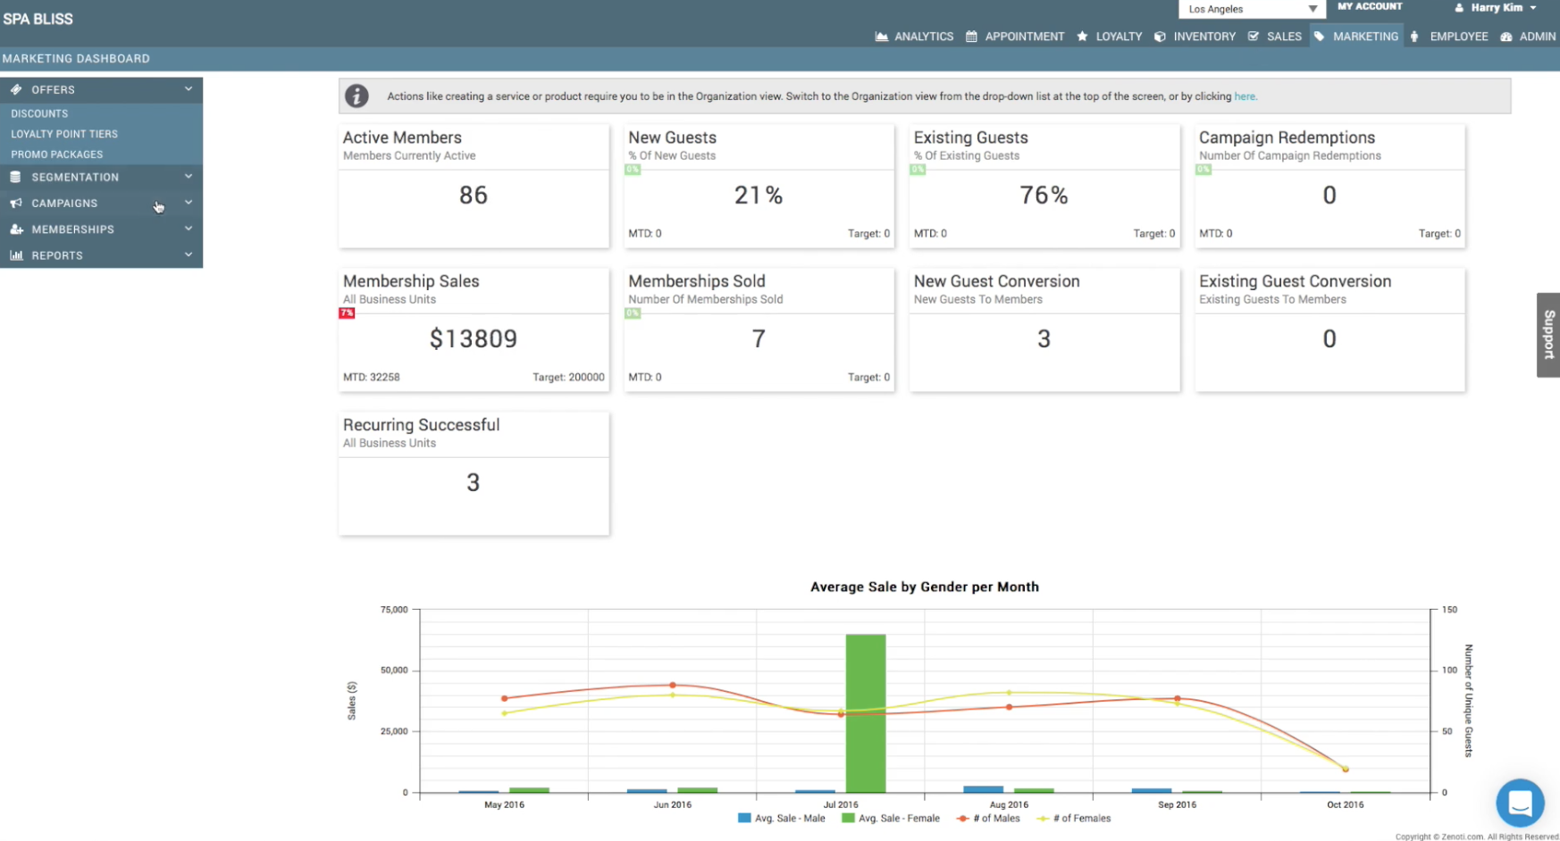This screenshot has width=1560, height=841.
Task: Click the Employee person icon
Action: [1414, 37]
